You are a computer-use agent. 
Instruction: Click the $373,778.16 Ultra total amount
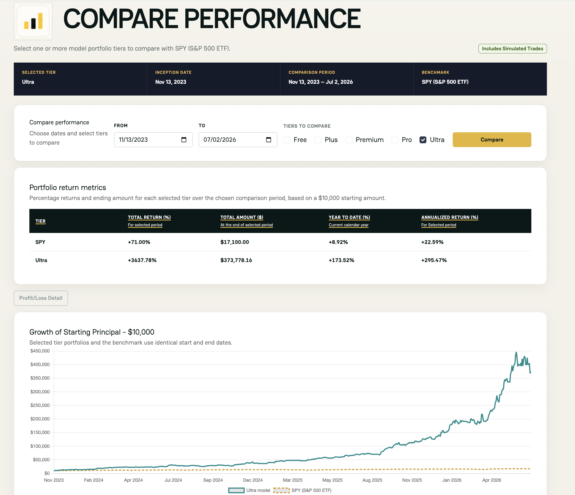tap(236, 261)
